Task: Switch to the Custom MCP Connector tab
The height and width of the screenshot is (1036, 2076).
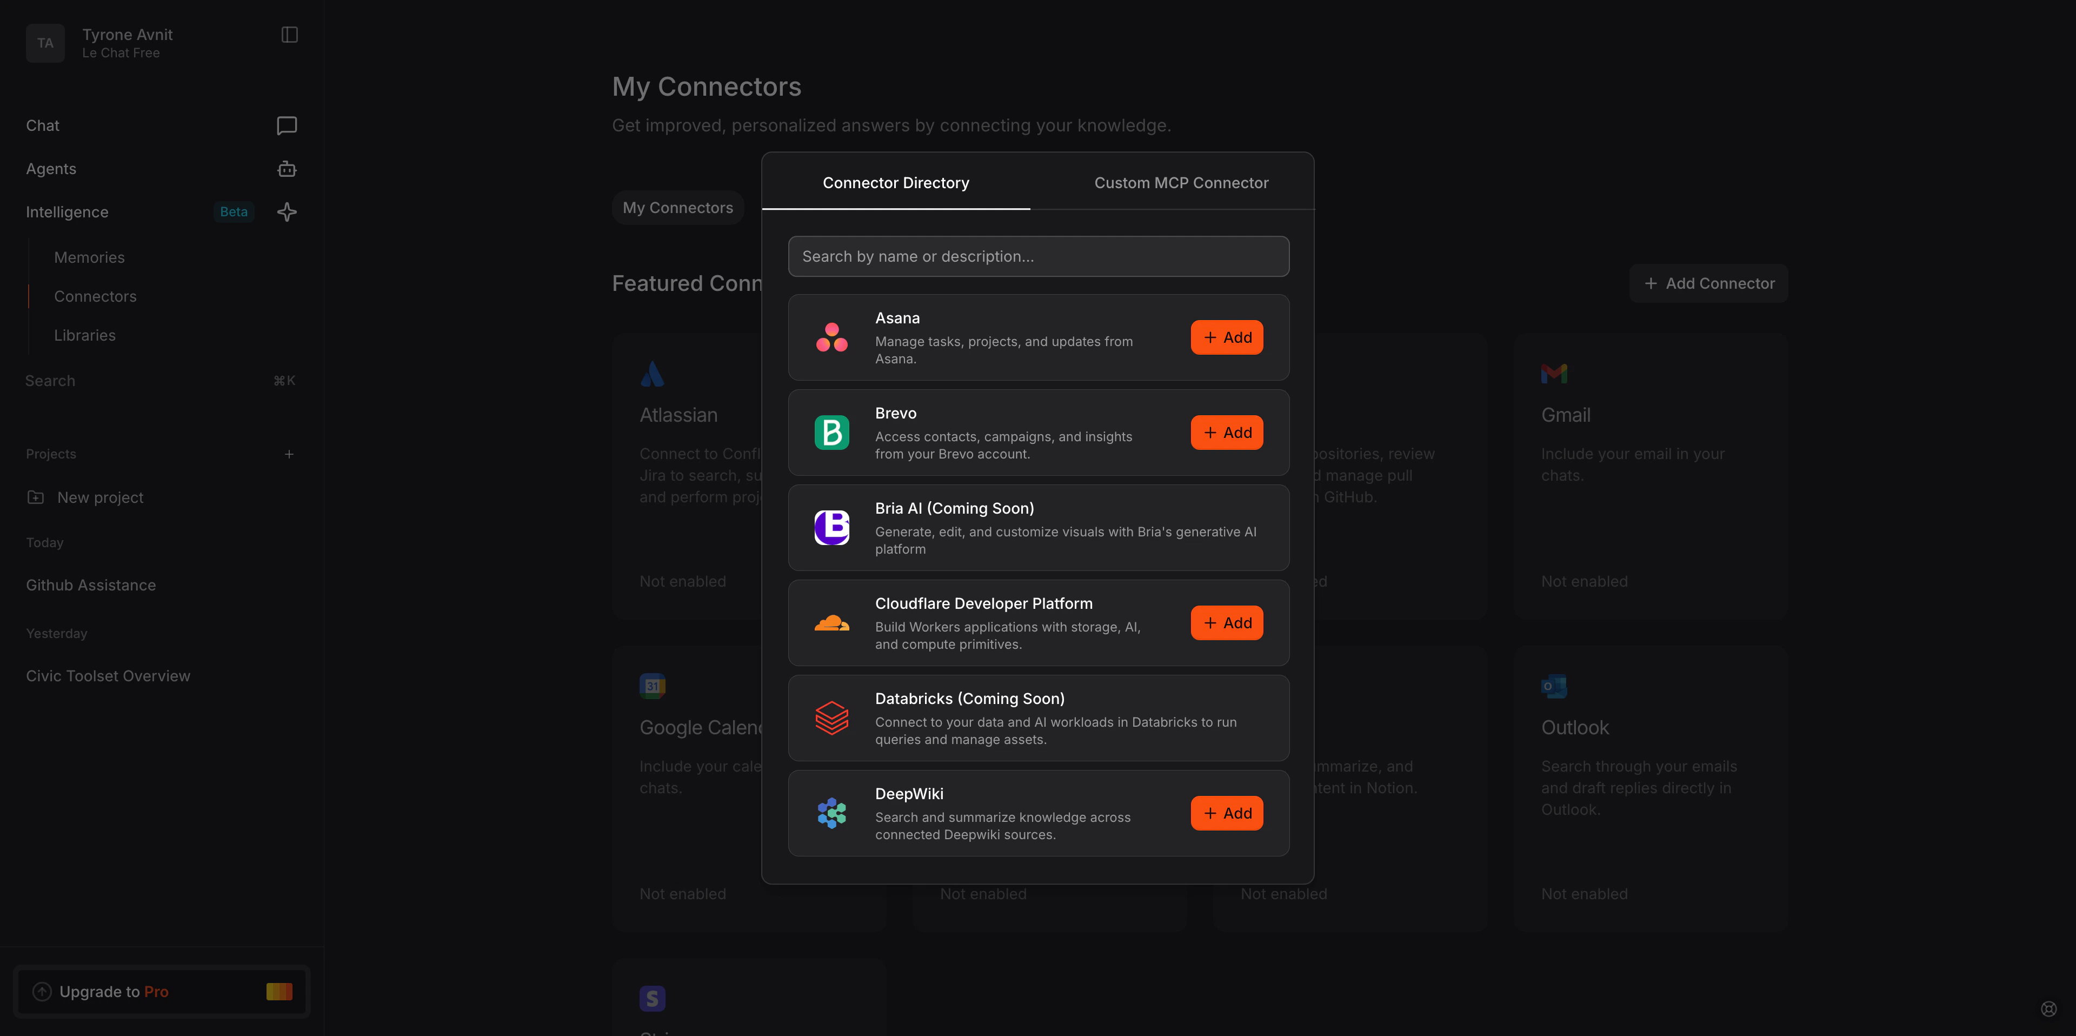Action: click(x=1181, y=182)
